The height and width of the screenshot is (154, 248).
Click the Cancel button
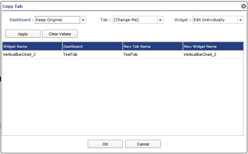pos(143,144)
